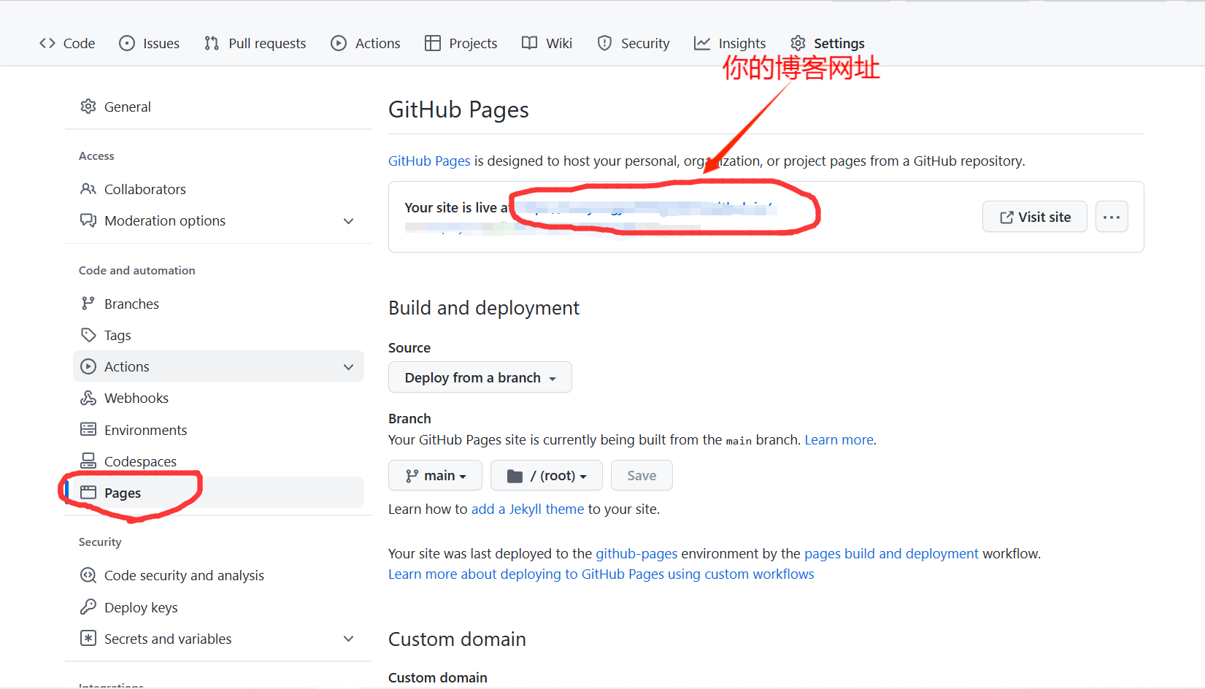Open the main branch selector dropdown
The image size is (1205, 689).
coord(435,475)
